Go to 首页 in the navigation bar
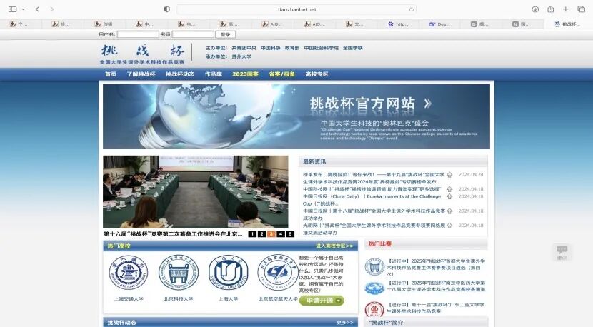This screenshot has height=327, width=593. 111,74
